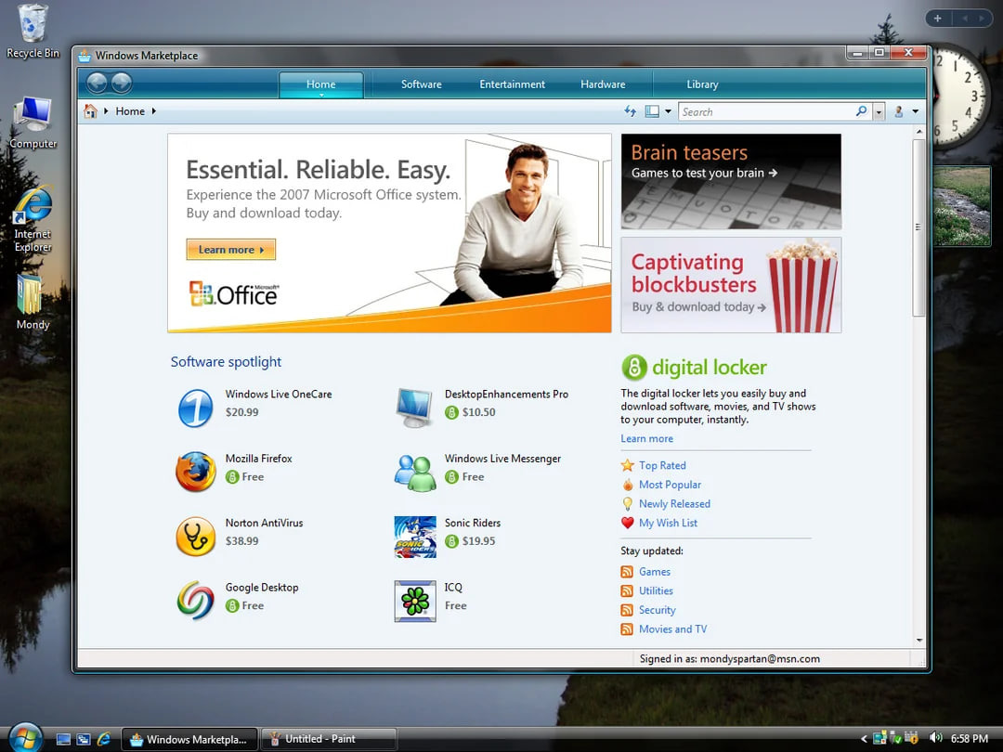Click the Security RSS feed icon
The image size is (1003, 752).
627,610
